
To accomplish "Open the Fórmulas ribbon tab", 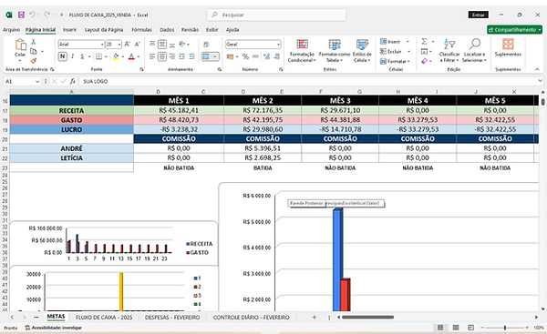I will click(141, 30).
